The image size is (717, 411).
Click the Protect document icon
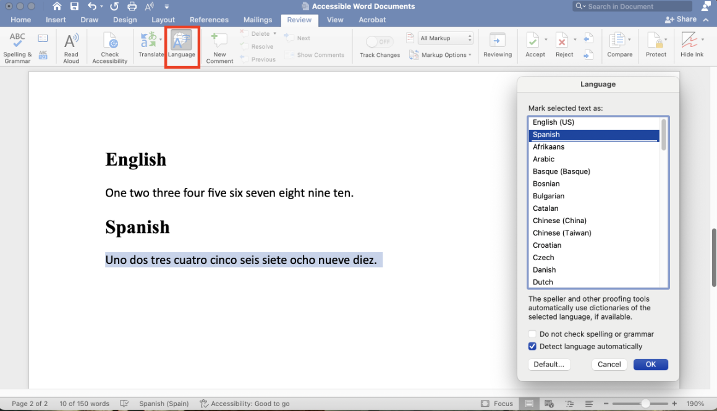pos(656,43)
